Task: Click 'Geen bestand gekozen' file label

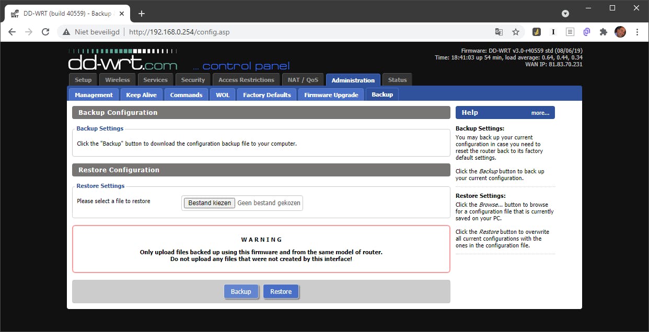Action: [x=269, y=203]
